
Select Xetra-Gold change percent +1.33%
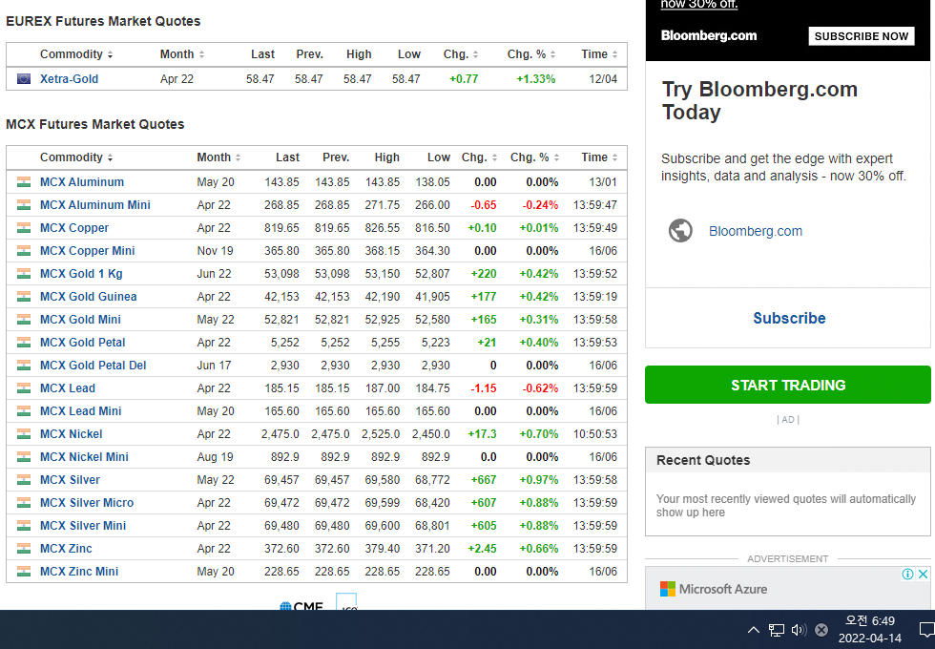pos(535,78)
